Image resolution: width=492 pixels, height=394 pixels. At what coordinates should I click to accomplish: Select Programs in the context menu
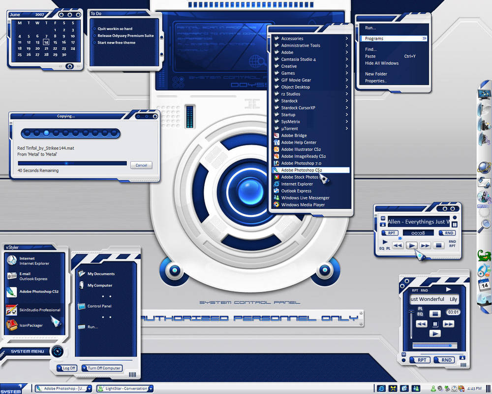[x=394, y=38]
